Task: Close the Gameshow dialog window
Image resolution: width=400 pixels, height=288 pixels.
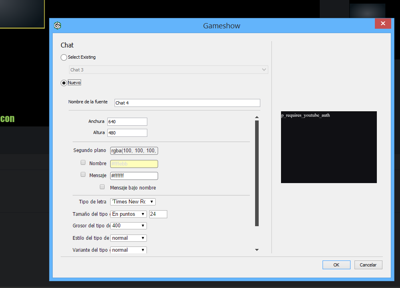Action: [383, 24]
